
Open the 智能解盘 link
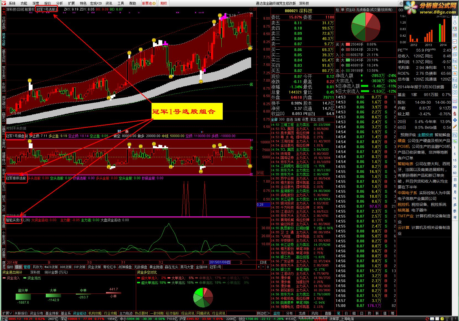coord(442,135)
